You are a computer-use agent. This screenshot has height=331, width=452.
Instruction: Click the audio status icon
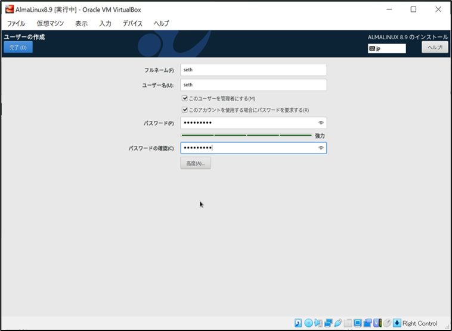318,323
